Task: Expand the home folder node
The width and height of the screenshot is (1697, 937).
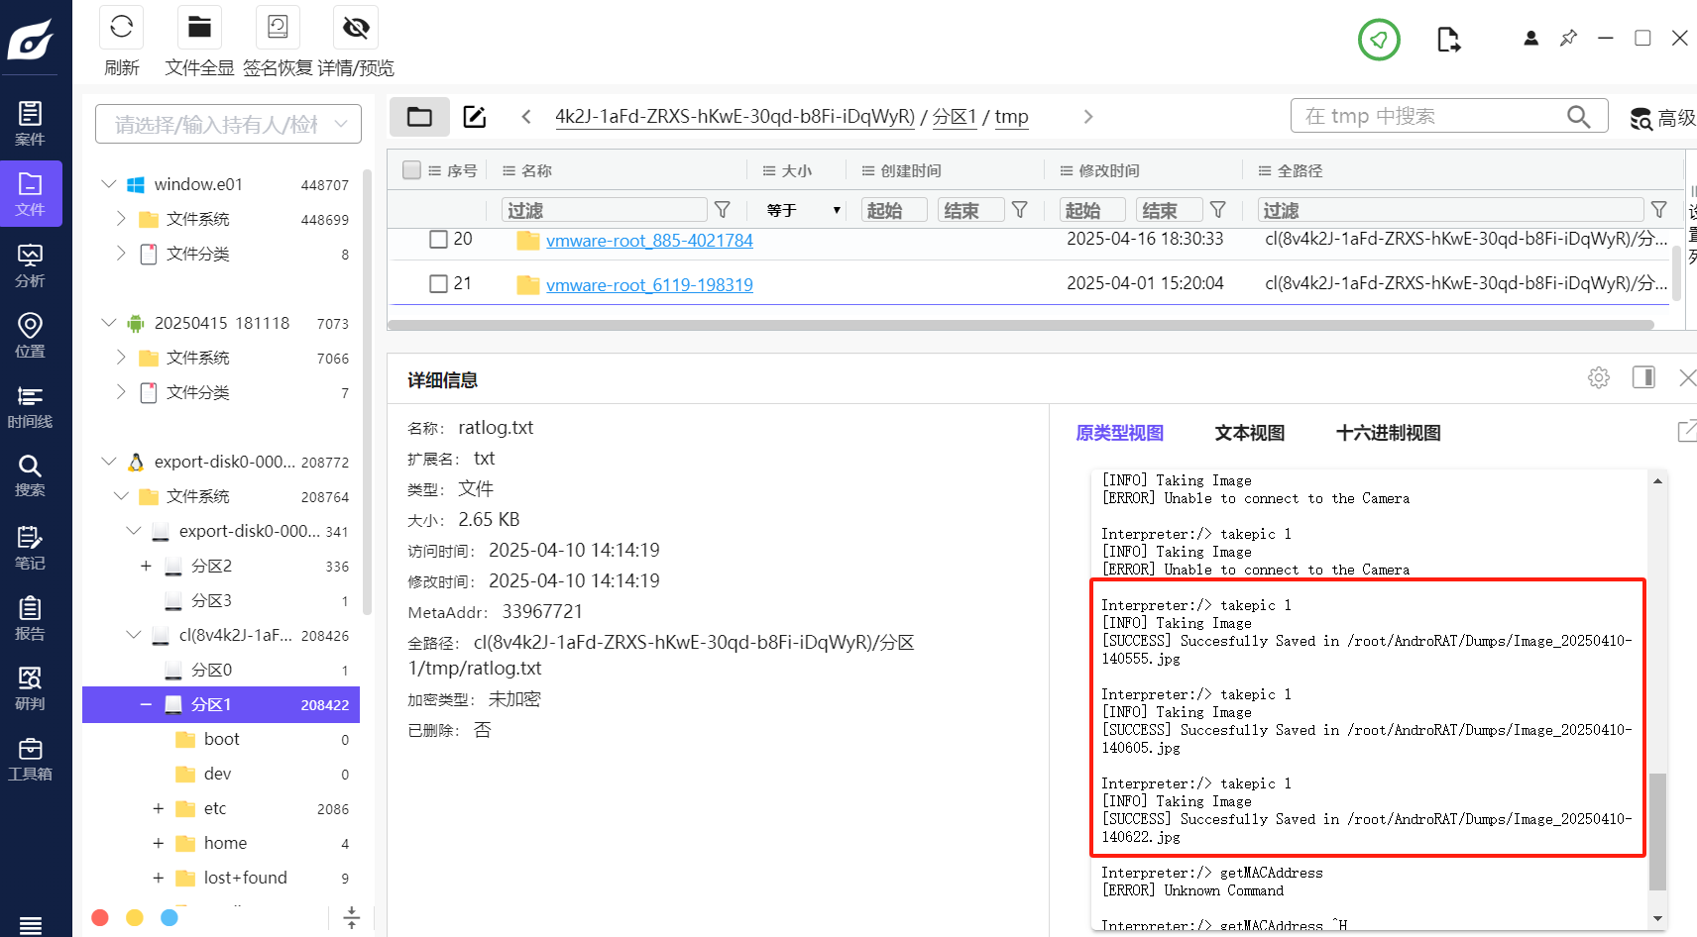Action: coord(158,843)
